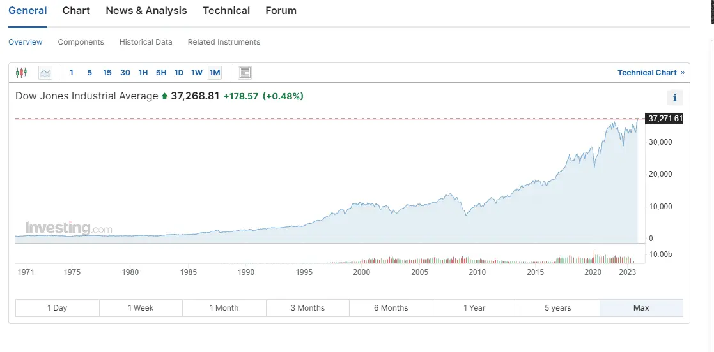Select the 1W interval
This screenshot has width=714, height=352.
coord(197,73)
